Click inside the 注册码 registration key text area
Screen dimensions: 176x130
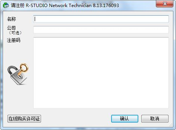[x=101, y=73]
